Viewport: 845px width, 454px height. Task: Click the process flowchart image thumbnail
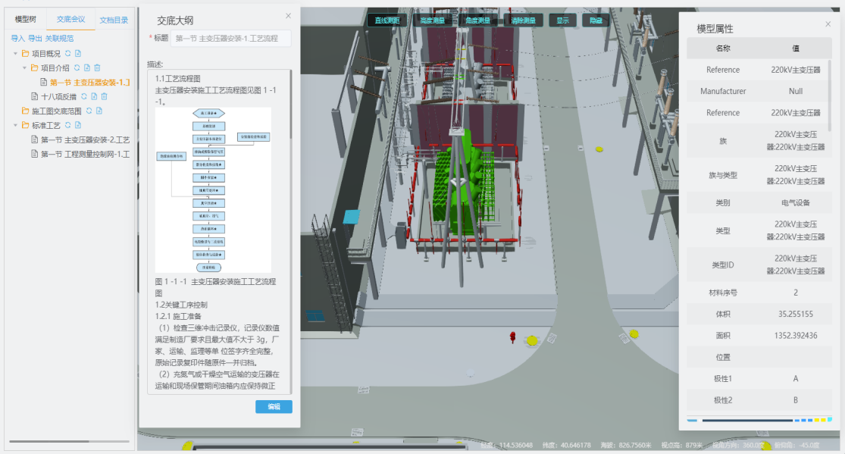click(x=214, y=189)
